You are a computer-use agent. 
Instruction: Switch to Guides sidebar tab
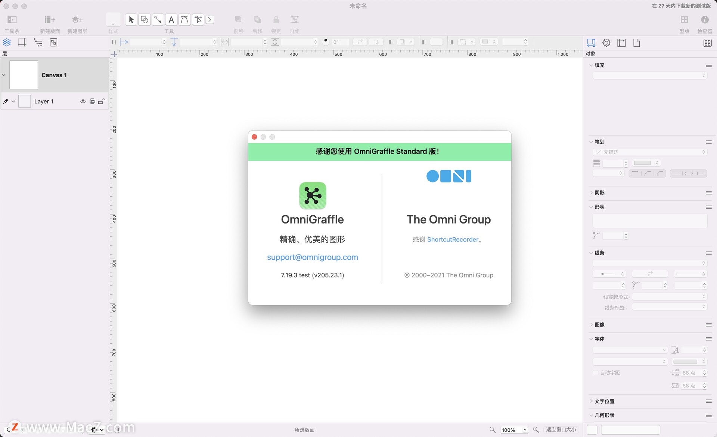point(22,43)
